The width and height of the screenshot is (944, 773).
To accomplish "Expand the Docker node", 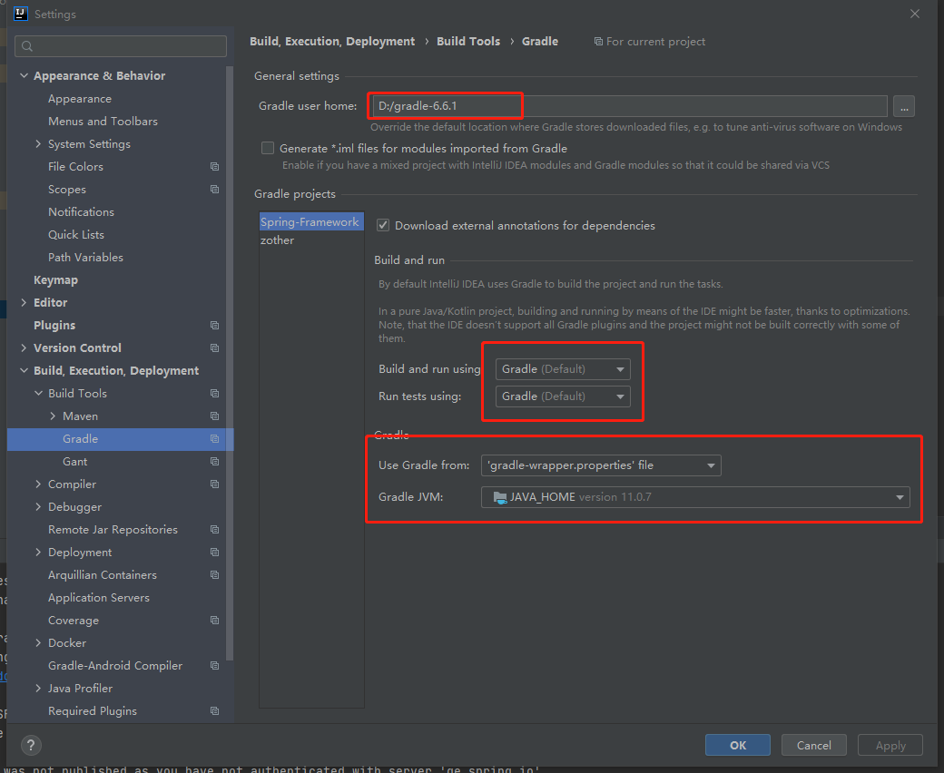I will (38, 643).
